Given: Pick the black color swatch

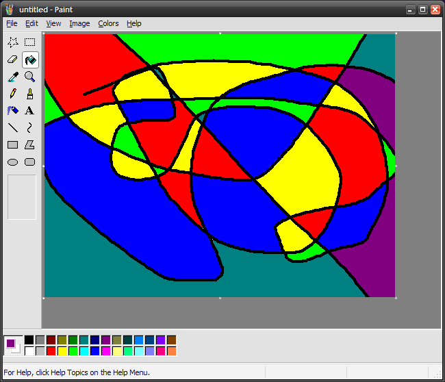Looking at the screenshot, I should pos(29,340).
